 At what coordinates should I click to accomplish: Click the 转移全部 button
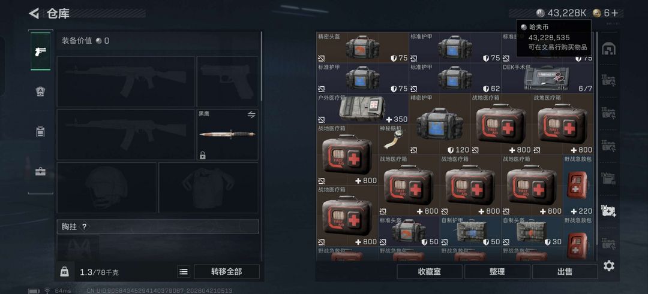pyautogui.click(x=226, y=272)
